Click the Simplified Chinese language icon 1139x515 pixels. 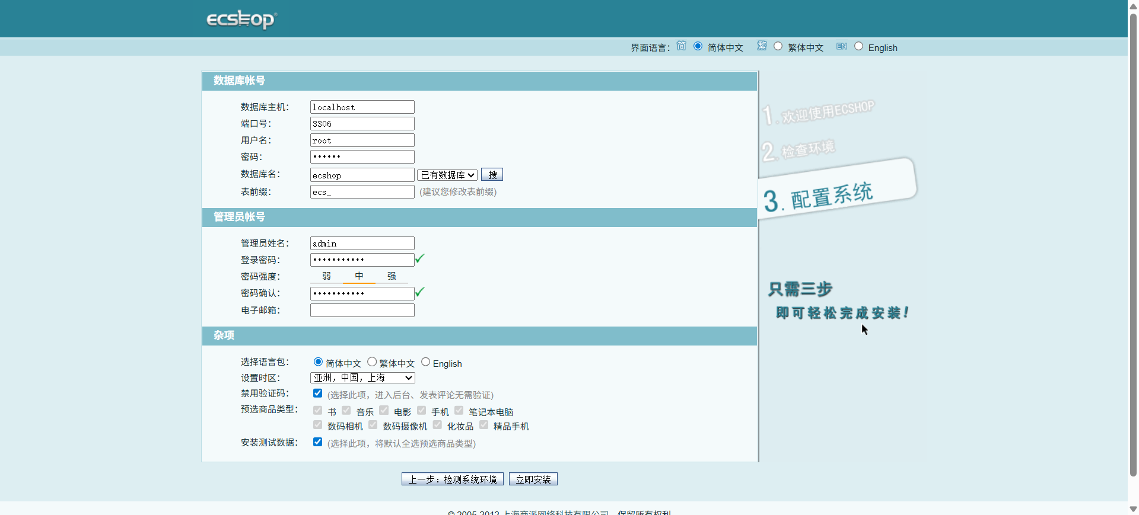[681, 46]
